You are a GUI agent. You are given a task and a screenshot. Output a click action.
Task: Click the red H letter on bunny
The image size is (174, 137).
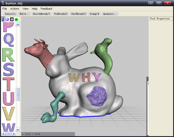86,77
